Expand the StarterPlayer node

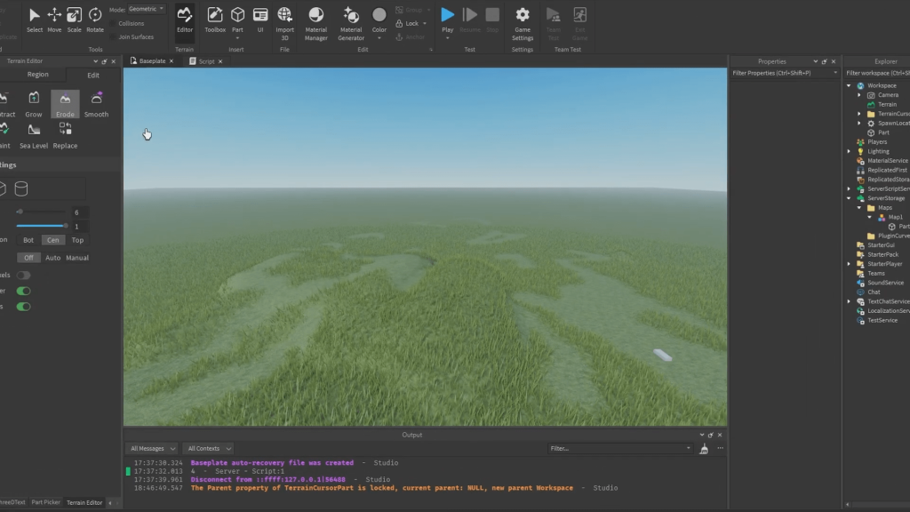coord(849,263)
